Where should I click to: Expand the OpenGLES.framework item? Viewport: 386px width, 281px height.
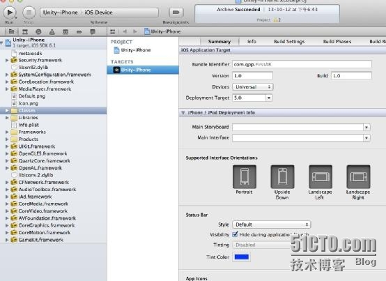[7, 153]
